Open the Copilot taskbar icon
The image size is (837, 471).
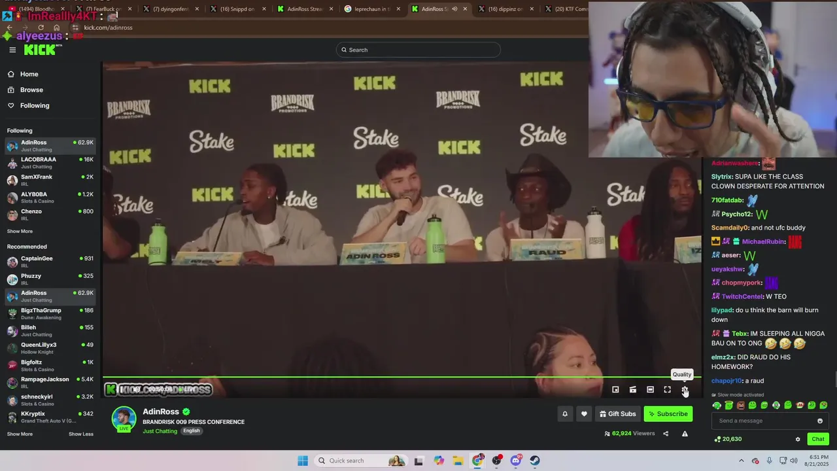pos(439,461)
